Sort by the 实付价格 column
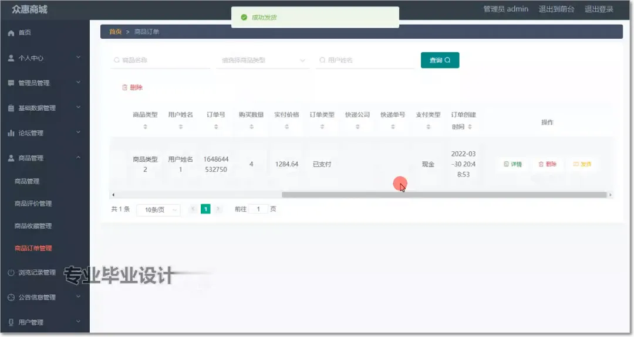 click(x=286, y=127)
